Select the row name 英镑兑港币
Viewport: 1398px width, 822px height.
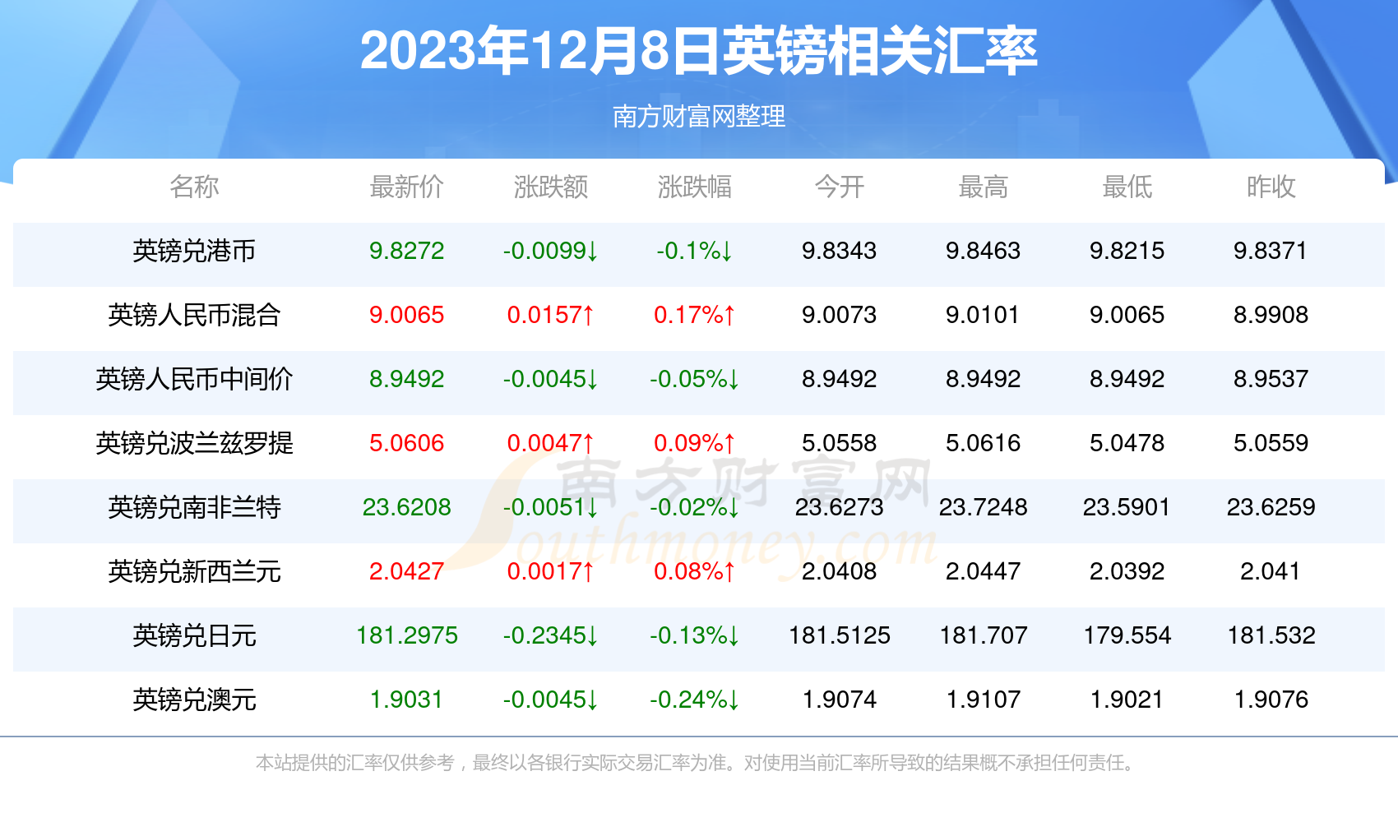click(194, 251)
